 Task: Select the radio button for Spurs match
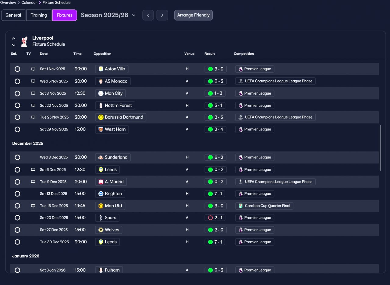(x=17, y=218)
